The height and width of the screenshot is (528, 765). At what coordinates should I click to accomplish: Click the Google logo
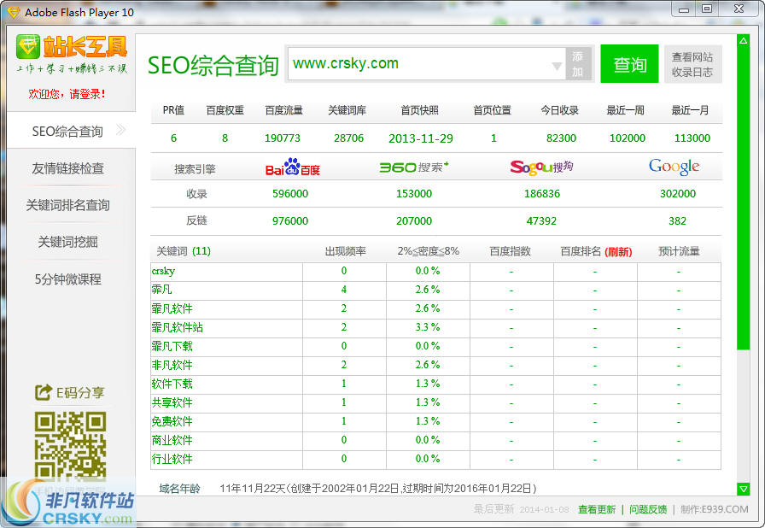point(674,167)
